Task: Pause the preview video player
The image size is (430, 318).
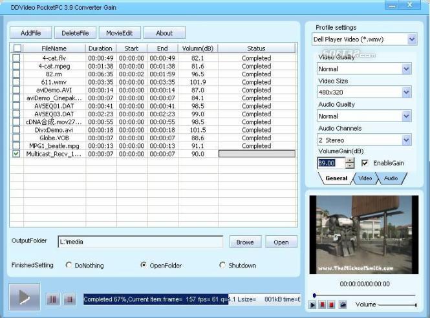Action: point(322,304)
